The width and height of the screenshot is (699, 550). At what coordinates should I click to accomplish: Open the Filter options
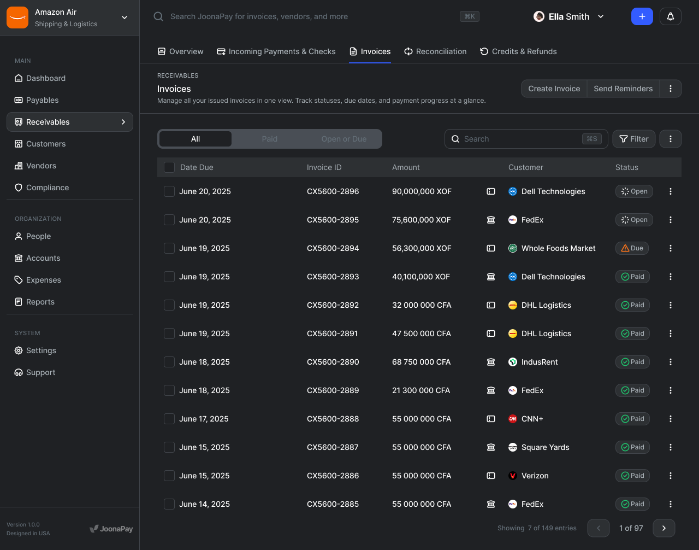(634, 139)
